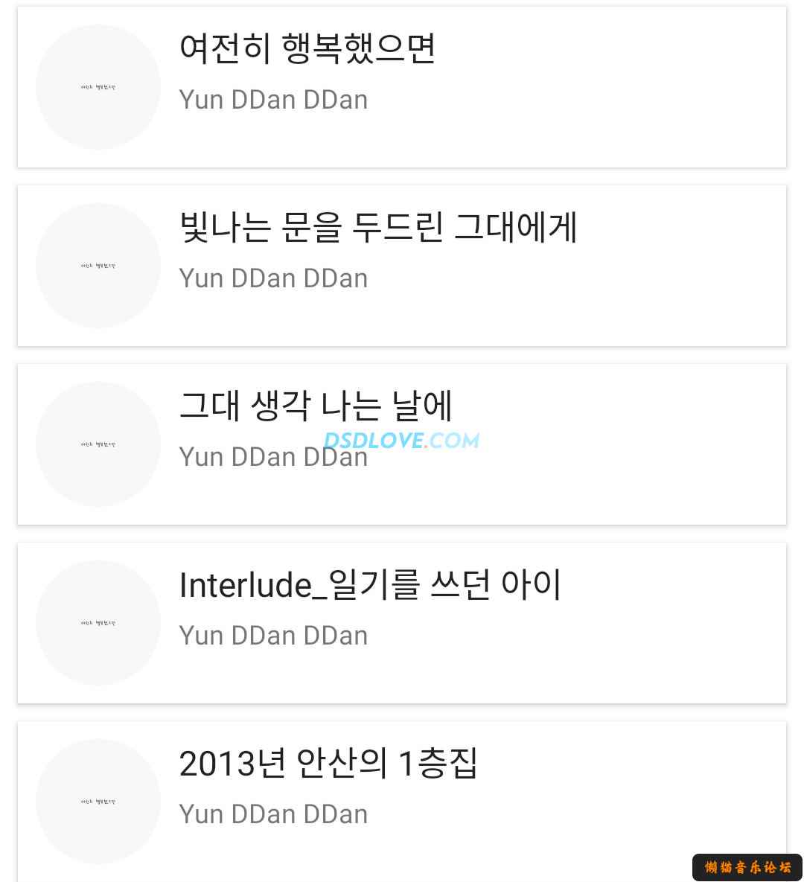
Task: Select circular cover next to 그대 생각 나는 날에
Action: [x=98, y=444]
